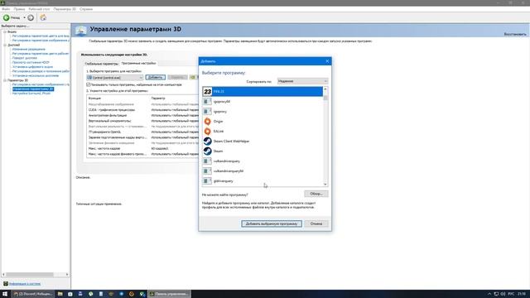
Task: Open File Explorer from the taskbar
Action: 60,294
